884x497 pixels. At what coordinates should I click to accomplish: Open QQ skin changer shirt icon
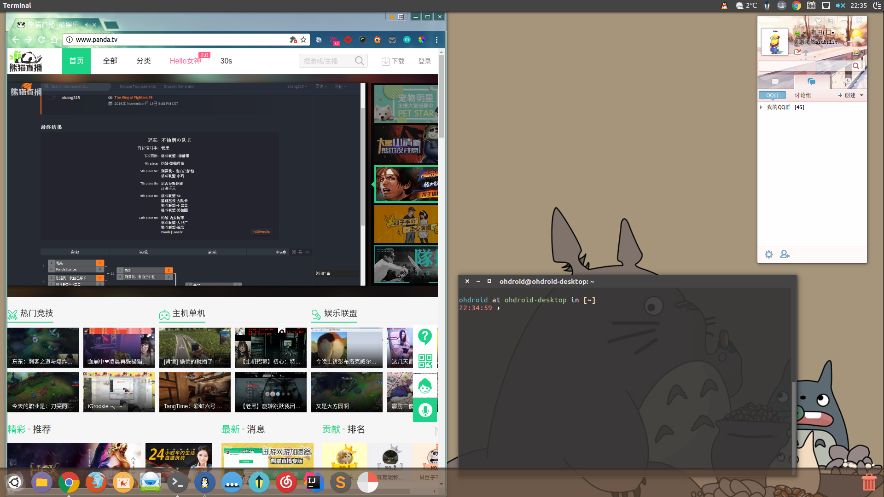[818, 21]
